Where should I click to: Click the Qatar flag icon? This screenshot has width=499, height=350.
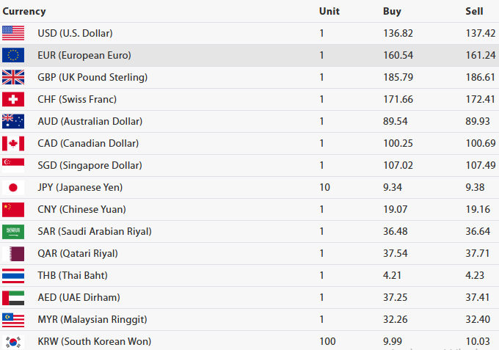[x=13, y=253]
